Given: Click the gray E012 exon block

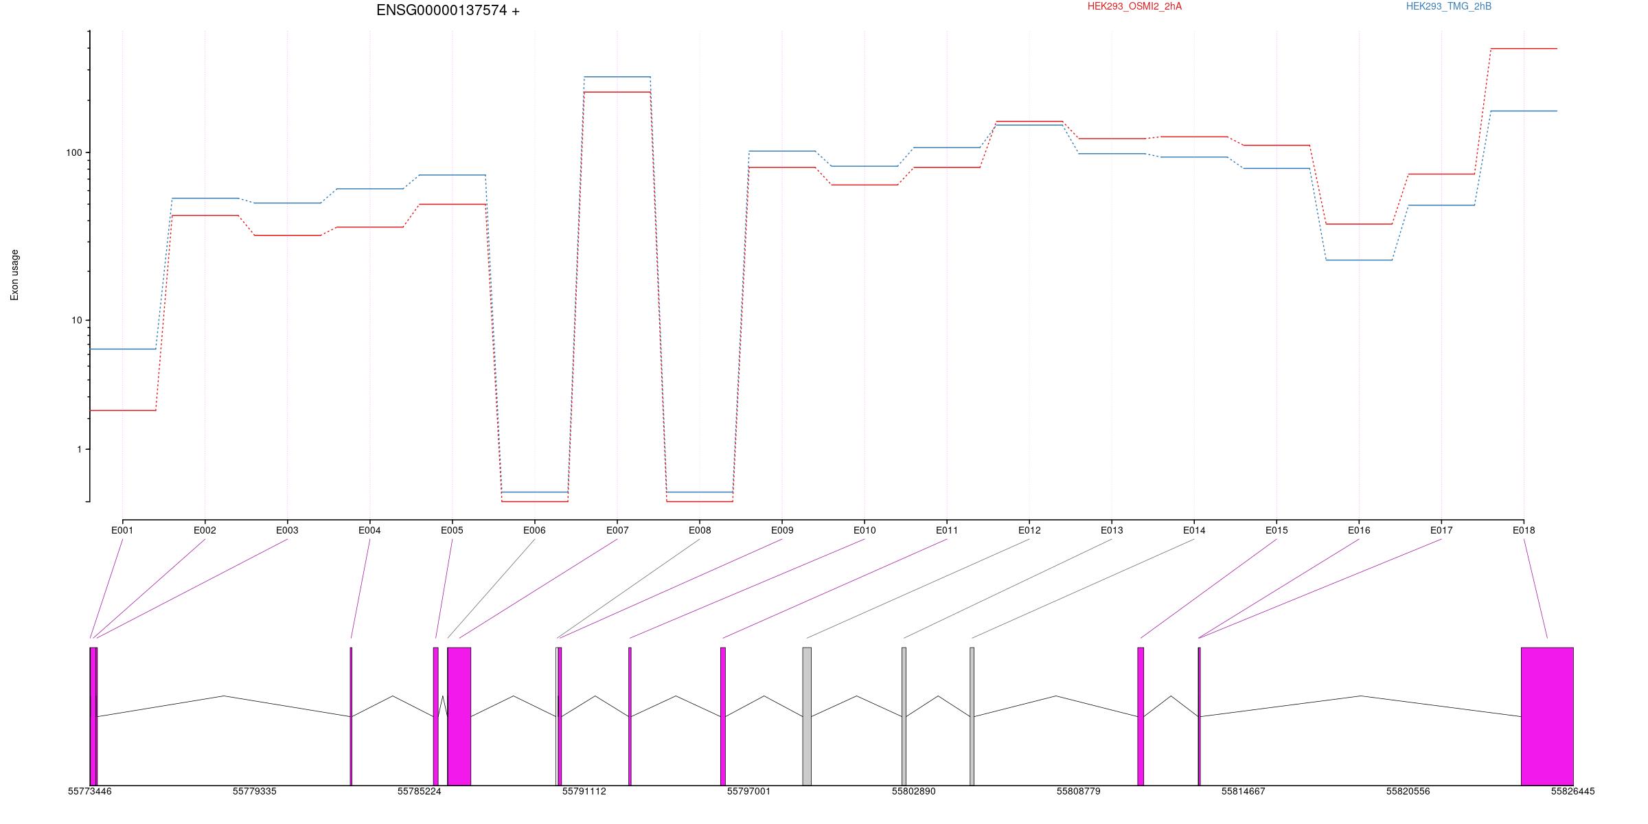Looking at the screenshot, I should click(x=807, y=716).
